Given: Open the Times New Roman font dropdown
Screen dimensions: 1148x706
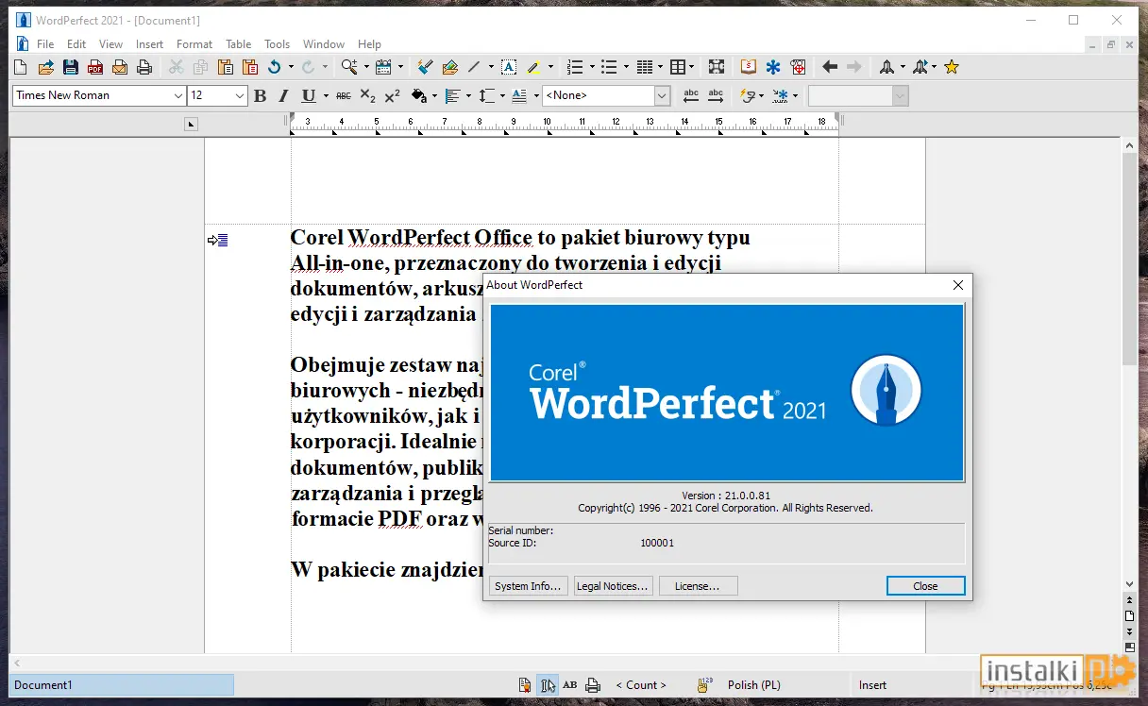Looking at the screenshot, I should pyautogui.click(x=178, y=95).
